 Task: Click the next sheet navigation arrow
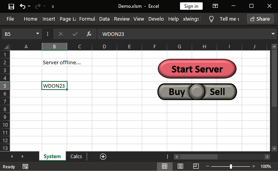coord(23,156)
